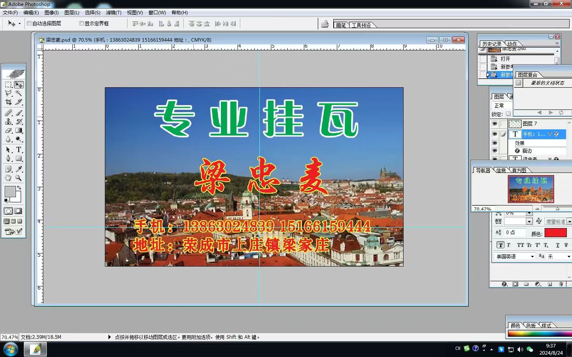This screenshot has width=572, height=357.
Task: Select the Slice tool
Action: tap(19, 102)
